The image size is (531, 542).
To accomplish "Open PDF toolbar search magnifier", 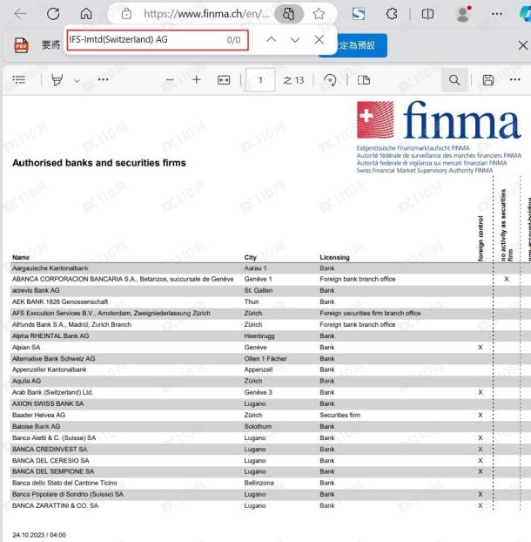I will pos(454,80).
